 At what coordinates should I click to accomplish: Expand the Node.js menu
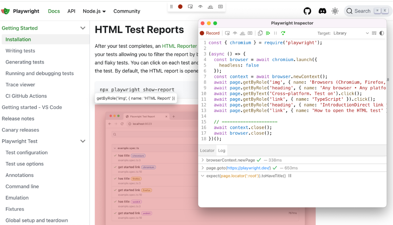(94, 11)
